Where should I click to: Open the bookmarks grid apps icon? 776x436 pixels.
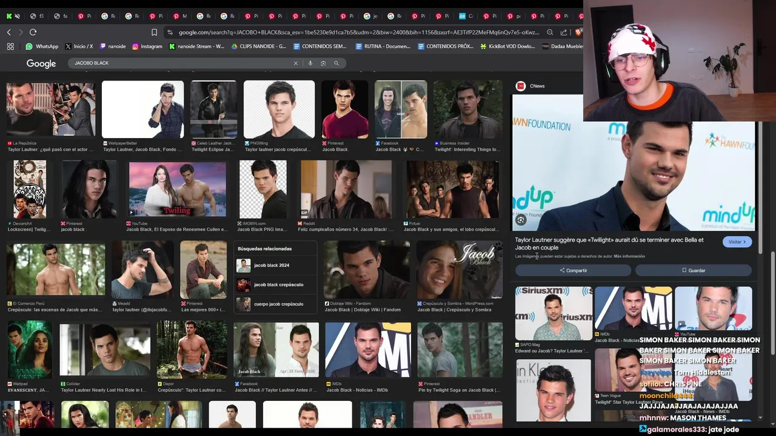tap(10, 46)
